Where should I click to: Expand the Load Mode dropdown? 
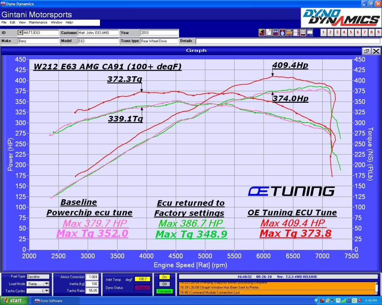point(47,284)
